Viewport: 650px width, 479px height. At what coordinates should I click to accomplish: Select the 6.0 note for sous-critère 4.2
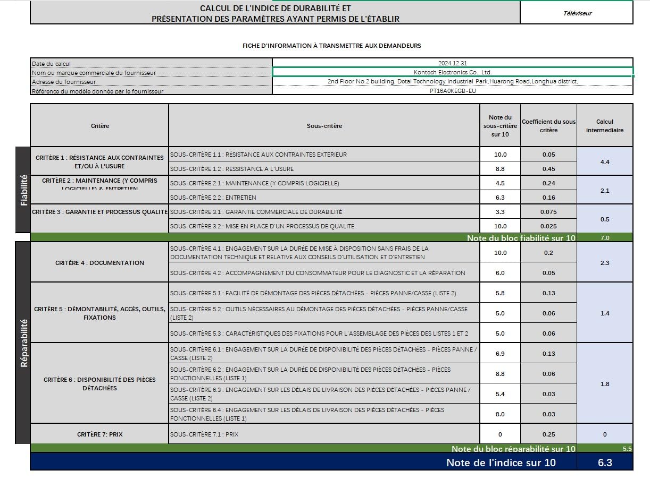(500, 273)
